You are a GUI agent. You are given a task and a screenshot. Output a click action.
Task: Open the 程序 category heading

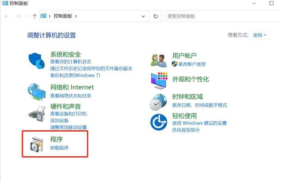[56, 139]
